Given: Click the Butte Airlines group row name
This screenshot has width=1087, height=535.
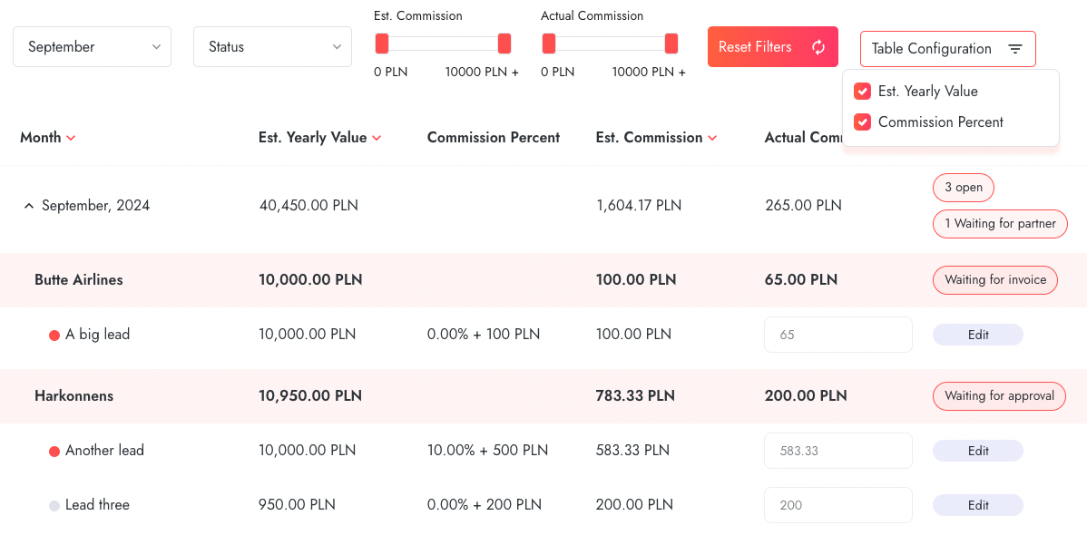Looking at the screenshot, I should coord(78,280).
